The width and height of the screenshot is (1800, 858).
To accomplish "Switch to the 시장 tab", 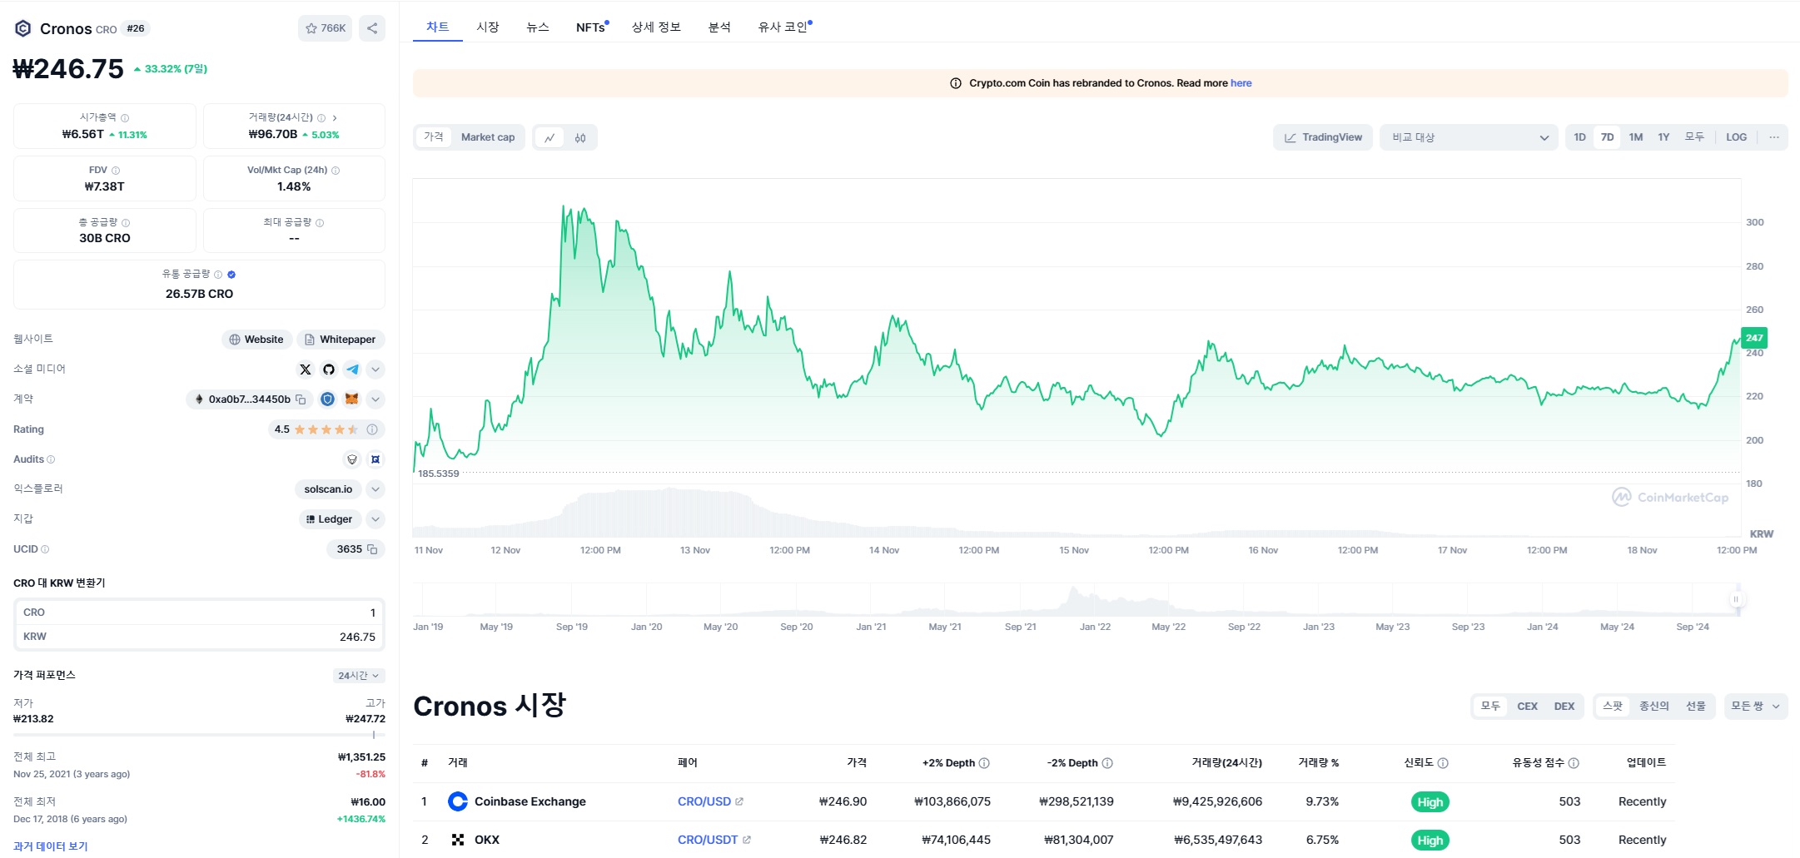I will [488, 27].
